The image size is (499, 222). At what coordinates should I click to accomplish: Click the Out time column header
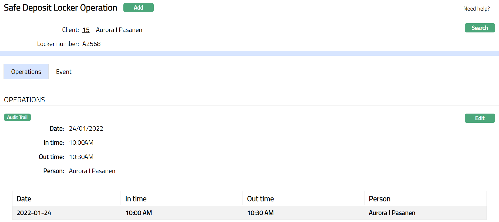click(x=260, y=199)
